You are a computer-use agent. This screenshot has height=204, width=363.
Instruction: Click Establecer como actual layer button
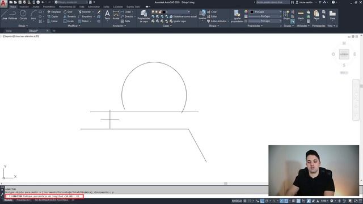click(x=183, y=16)
